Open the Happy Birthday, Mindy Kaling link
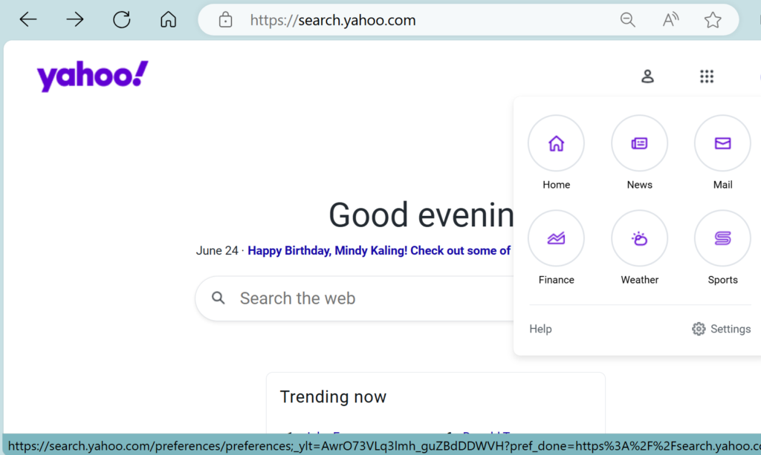761x455 pixels. coord(379,251)
